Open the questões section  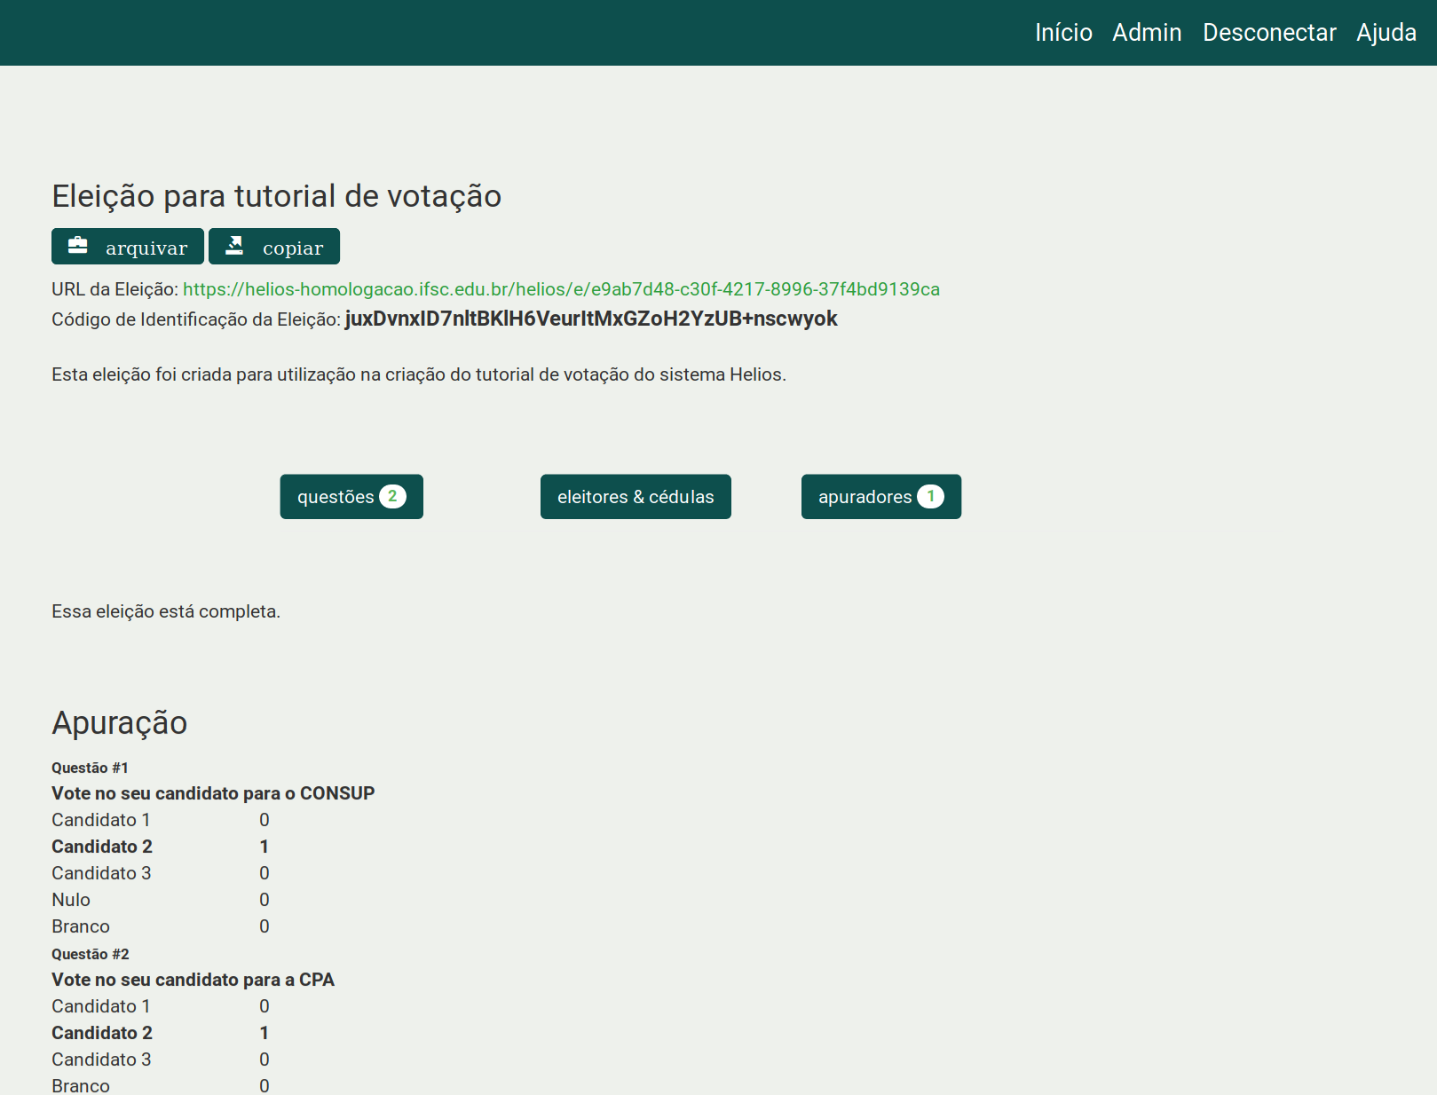point(336,497)
